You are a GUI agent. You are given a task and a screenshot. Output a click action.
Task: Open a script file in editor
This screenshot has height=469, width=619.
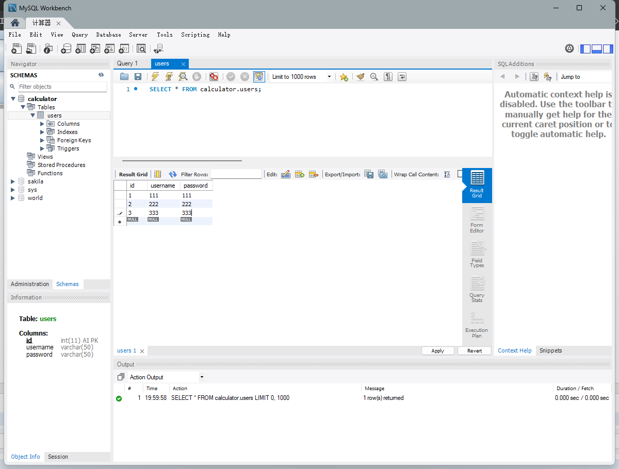(124, 77)
